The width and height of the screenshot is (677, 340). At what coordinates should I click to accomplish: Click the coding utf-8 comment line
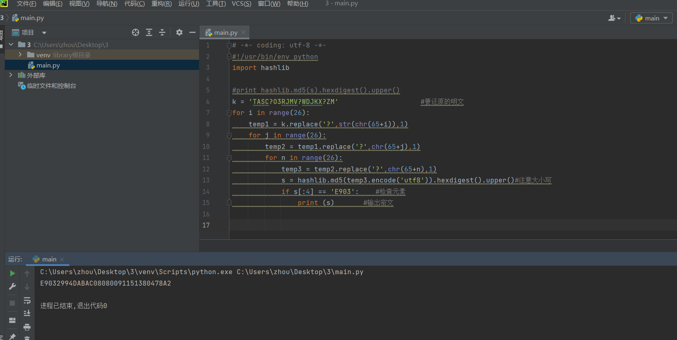point(279,45)
